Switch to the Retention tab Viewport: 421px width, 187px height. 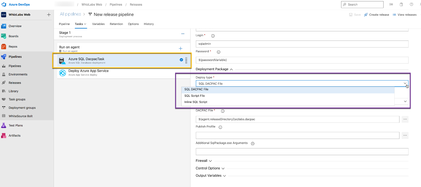tap(116, 24)
